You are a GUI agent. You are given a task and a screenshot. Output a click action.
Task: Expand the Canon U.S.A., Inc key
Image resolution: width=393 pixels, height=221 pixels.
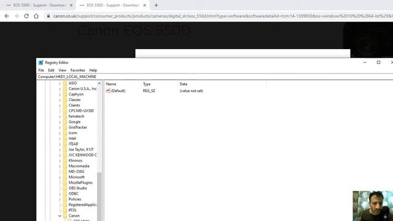(x=60, y=89)
